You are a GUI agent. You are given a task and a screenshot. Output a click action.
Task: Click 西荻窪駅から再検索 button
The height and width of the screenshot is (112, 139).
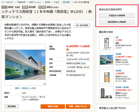(x=117, y=22)
